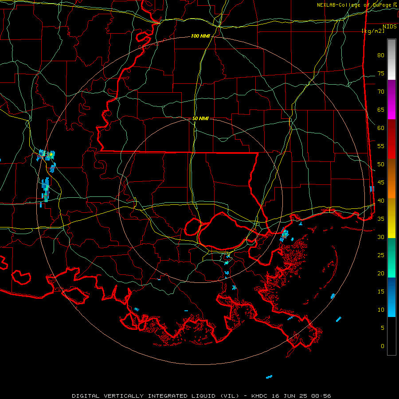Pick the red segment of color bar

click(391, 139)
